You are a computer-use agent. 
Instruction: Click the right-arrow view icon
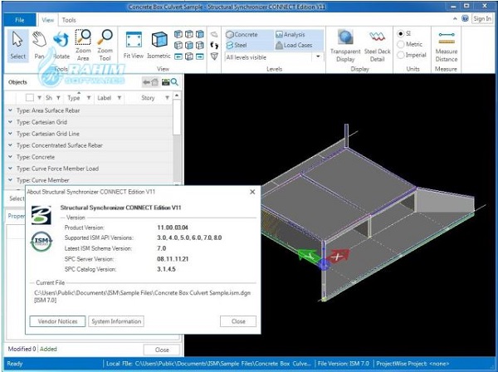[x=199, y=56]
